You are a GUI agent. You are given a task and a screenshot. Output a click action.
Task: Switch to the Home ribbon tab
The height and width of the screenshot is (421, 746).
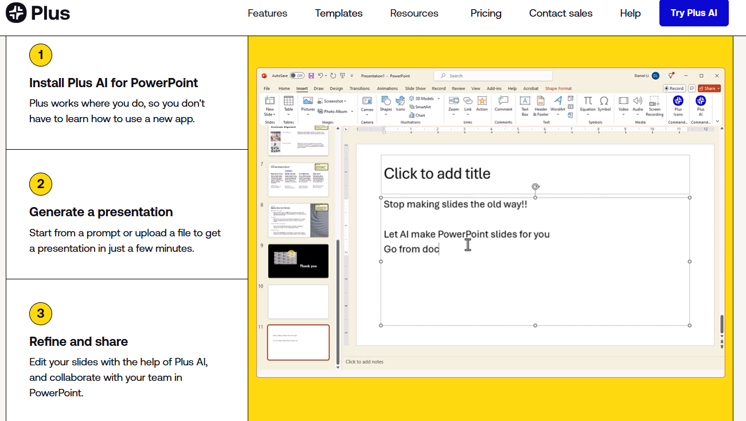click(x=284, y=88)
